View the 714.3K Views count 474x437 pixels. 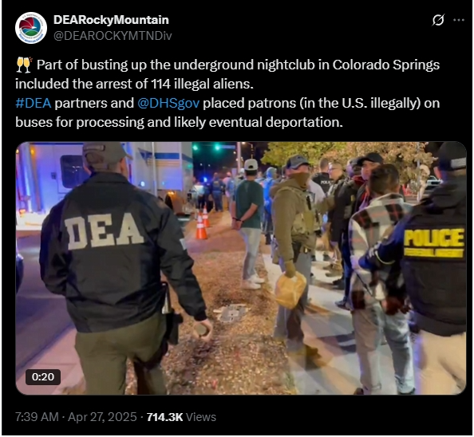tap(181, 417)
